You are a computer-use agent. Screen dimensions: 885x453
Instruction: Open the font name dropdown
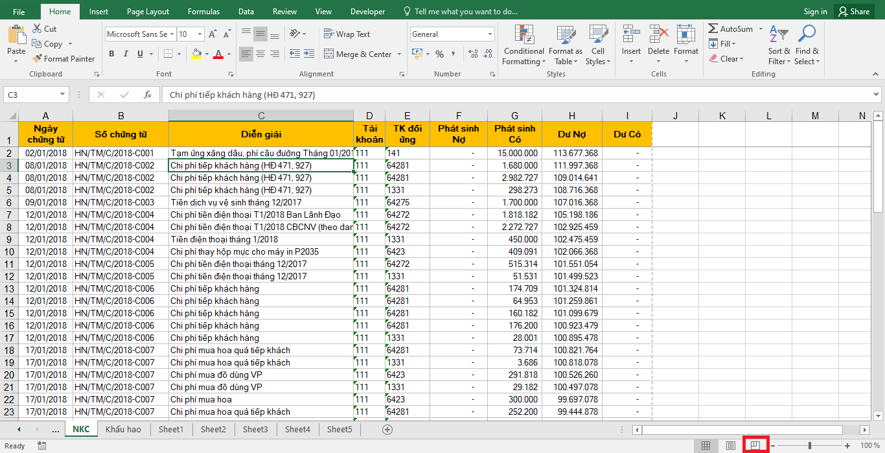[x=172, y=34]
